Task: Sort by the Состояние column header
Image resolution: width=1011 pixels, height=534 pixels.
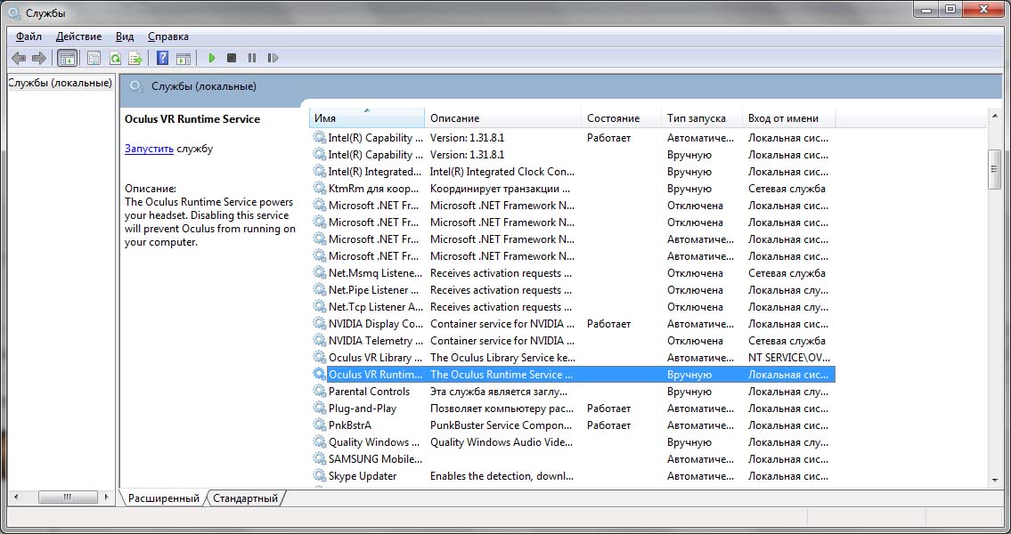Action: point(613,117)
